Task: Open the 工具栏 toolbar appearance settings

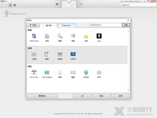Action: 34,55
